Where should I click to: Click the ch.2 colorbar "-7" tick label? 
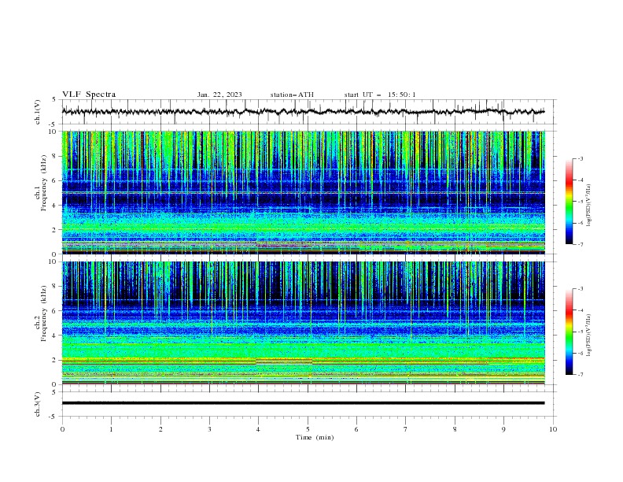(581, 375)
